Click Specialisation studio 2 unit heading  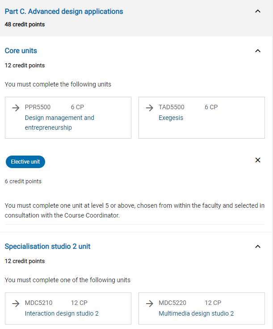(x=47, y=247)
